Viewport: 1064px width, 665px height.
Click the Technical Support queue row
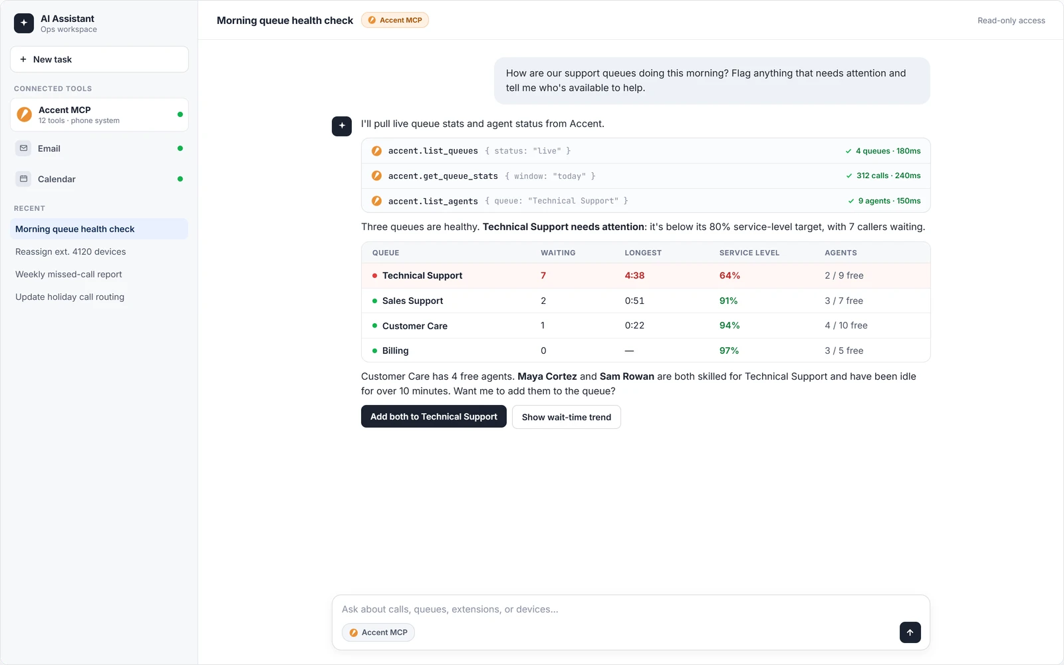pos(646,275)
